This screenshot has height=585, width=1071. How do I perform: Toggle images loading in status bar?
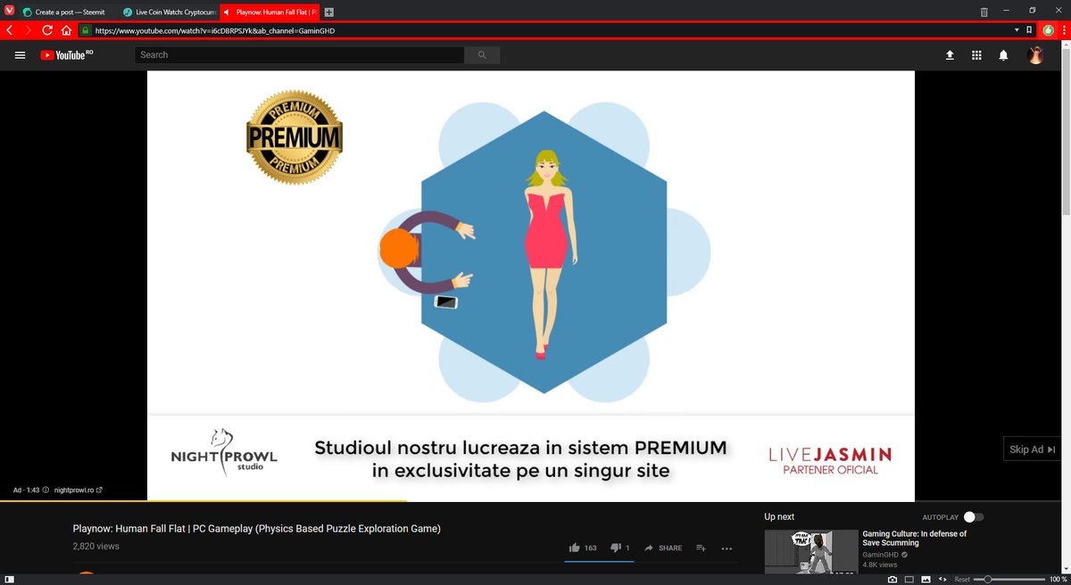926,579
